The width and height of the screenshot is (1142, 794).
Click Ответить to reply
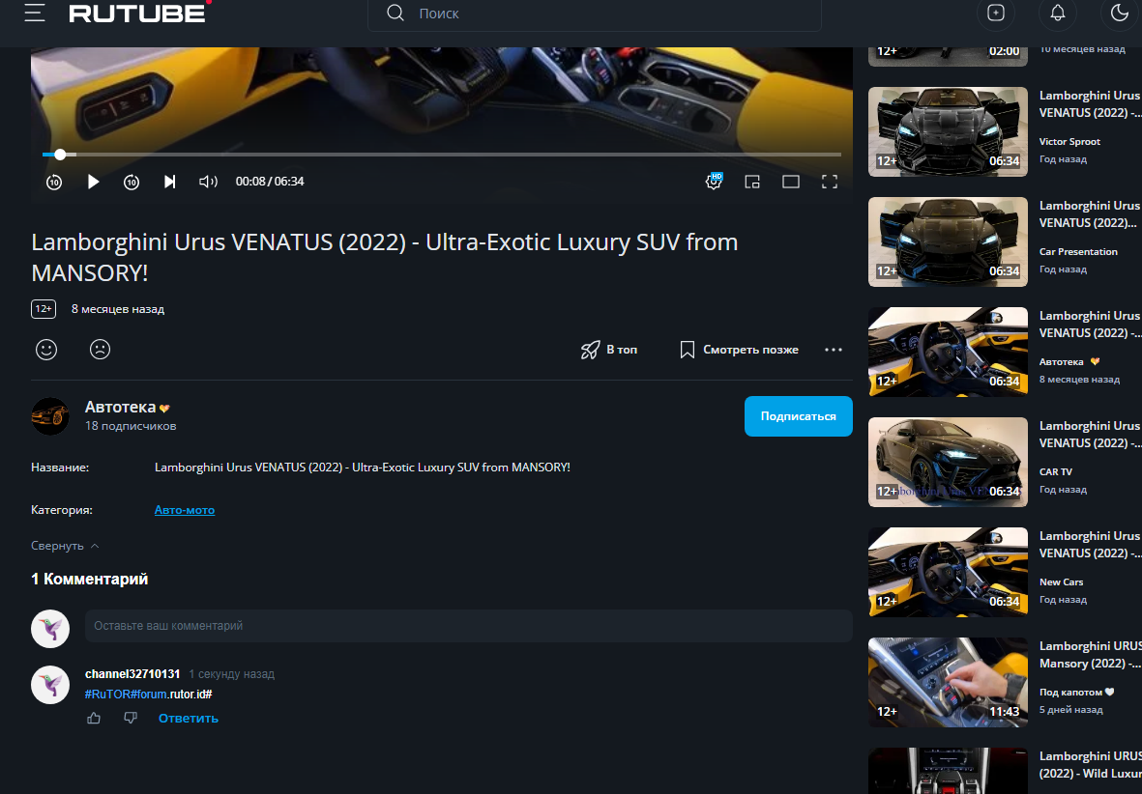189,719
